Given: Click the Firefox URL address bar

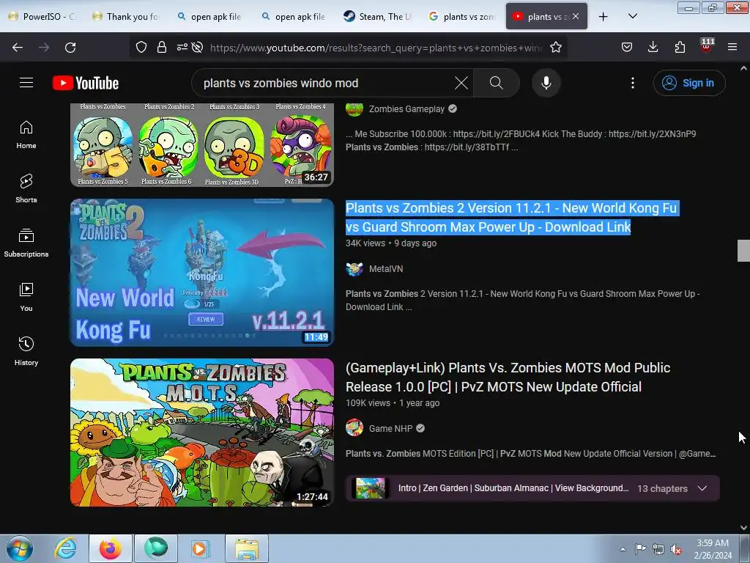Looking at the screenshot, I should click(376, 48).
